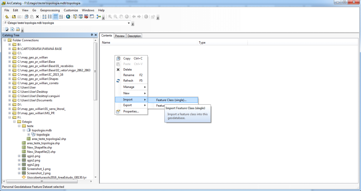Open the File menu
The width and height of the screenshot is (361, 191).
7,10
